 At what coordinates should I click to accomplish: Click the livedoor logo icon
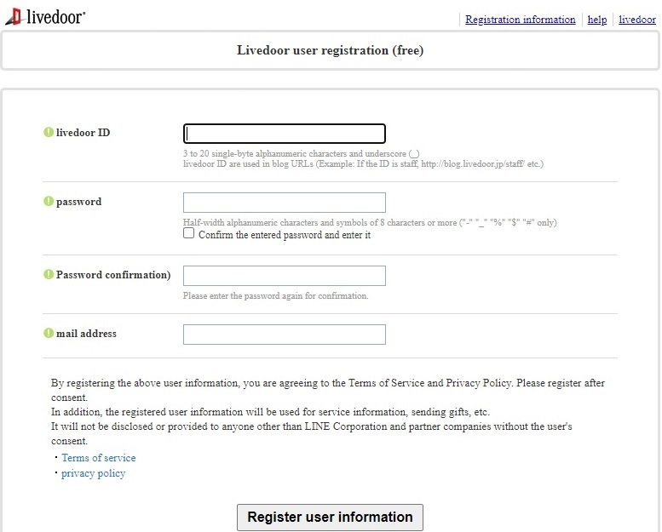(14, 16)
